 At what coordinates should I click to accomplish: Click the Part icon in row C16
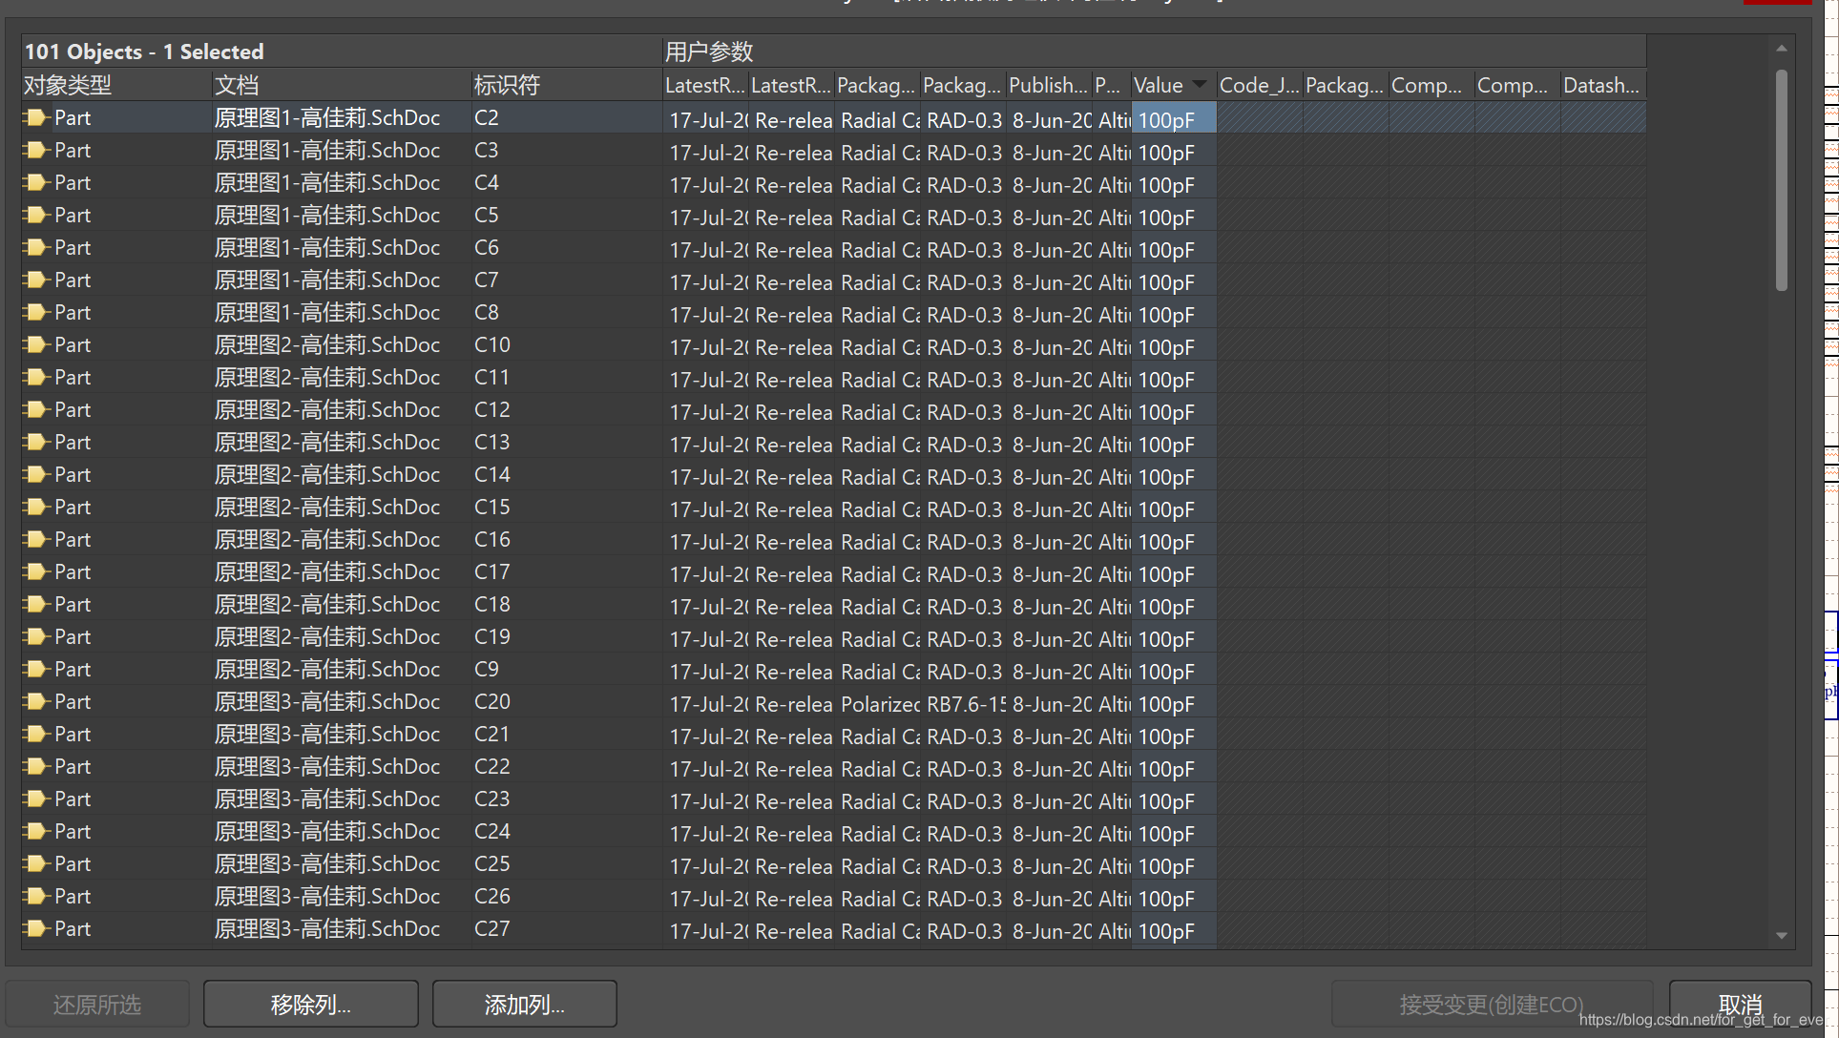point(36,540)
